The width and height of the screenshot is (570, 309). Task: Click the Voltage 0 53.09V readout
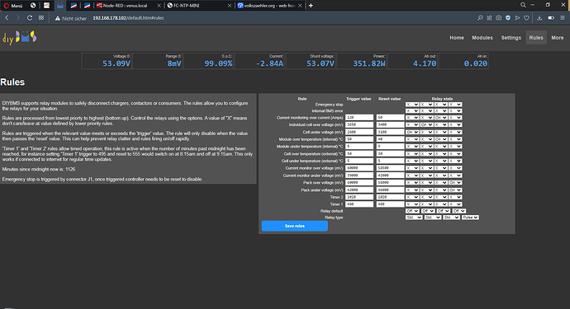107,61
